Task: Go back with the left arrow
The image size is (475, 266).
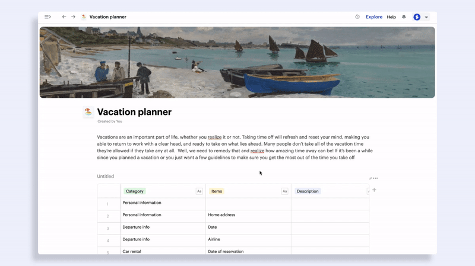Action: [64, 17]
